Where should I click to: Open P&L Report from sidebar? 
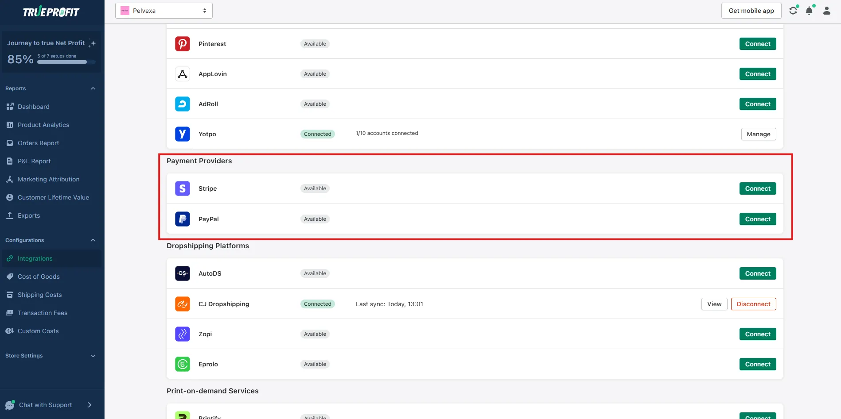pos(34,161)
